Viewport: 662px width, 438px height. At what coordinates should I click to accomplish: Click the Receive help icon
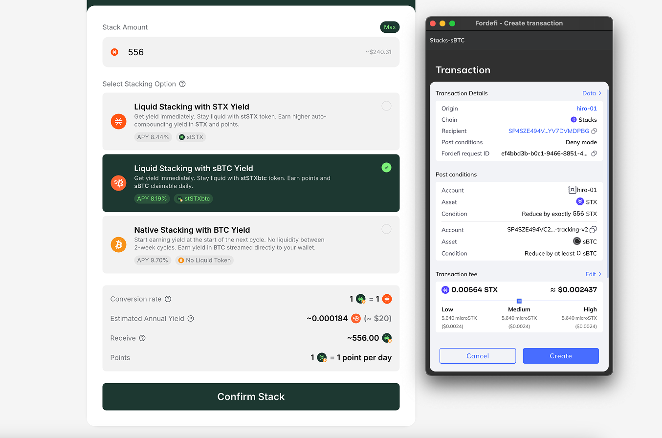(142, 338)
